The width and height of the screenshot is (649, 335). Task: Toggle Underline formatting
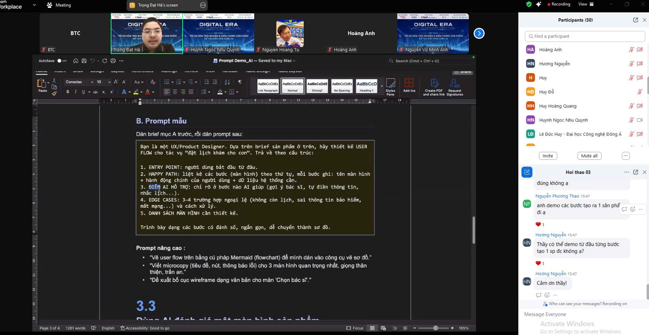(x=83, y=92)
